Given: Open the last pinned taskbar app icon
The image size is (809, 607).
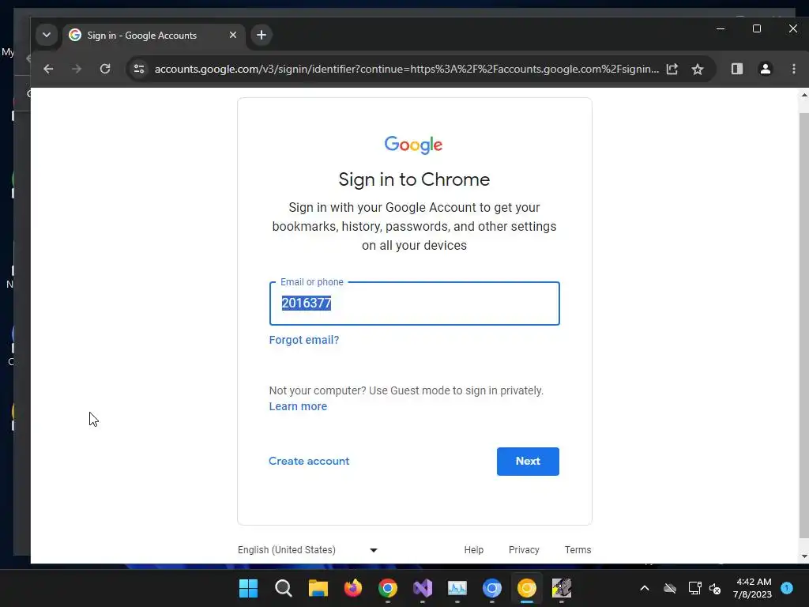Looking at the screenshot, I should coord(562,588).
